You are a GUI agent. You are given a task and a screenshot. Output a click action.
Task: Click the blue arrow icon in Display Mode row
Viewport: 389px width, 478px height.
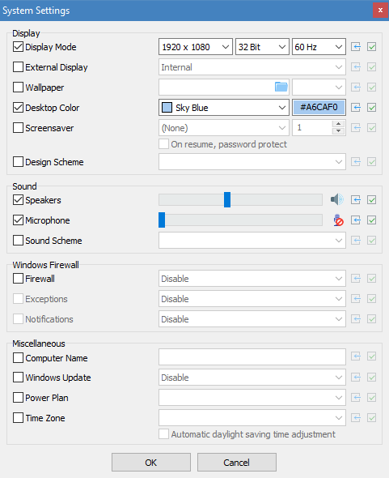(356, 47)
